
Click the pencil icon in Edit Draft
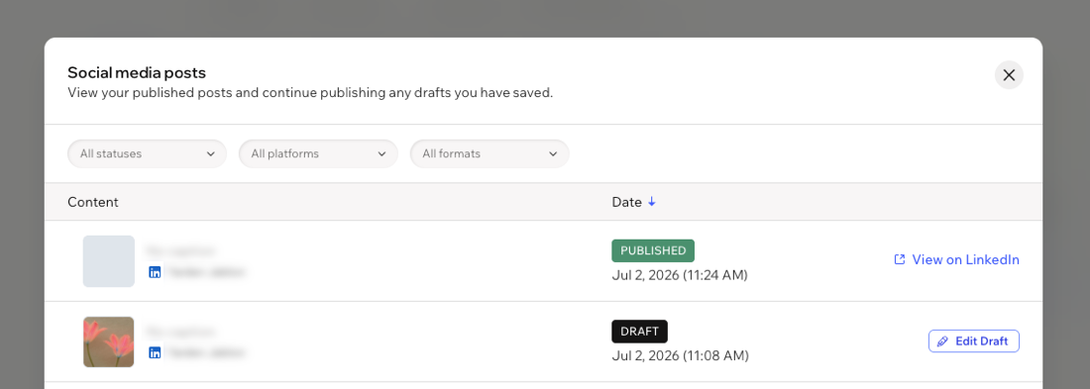pyautogui.click(x=942, y=341)
